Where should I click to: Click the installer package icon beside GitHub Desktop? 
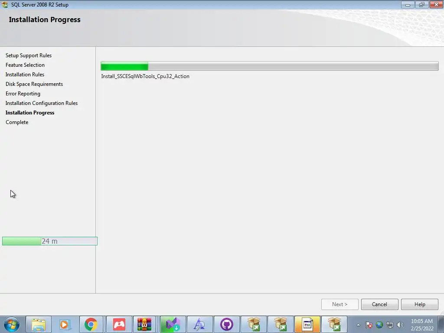pos(254,324)
